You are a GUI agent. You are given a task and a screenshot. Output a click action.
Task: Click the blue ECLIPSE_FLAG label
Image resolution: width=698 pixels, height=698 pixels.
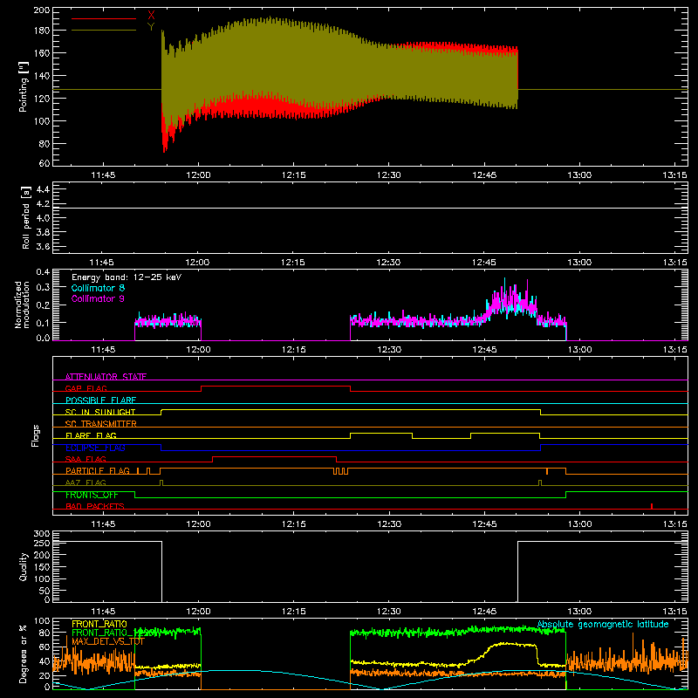click(95, 448)
